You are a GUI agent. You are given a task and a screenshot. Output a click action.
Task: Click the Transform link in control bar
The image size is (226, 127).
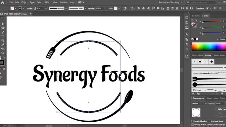click(200, 8)
